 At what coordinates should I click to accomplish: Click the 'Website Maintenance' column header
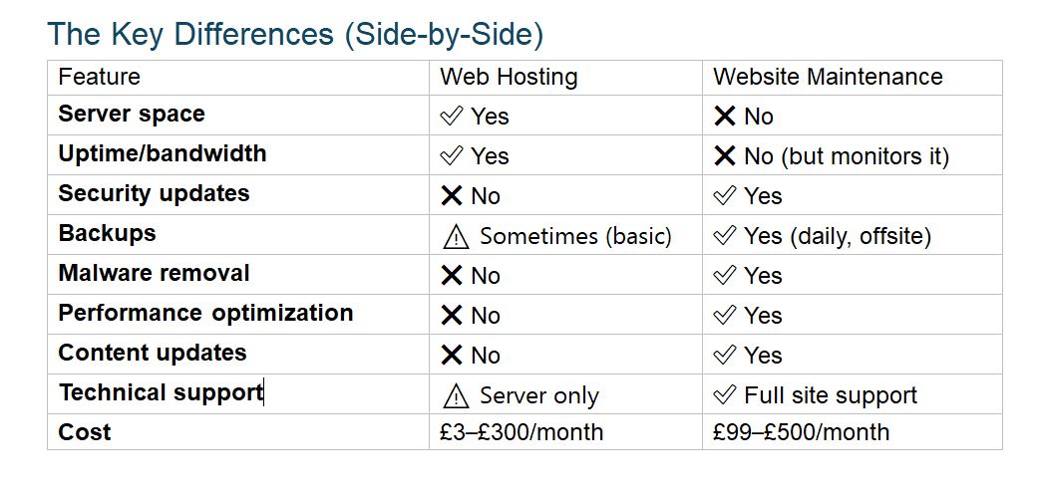pyautogui.click(x=828, y=77)
